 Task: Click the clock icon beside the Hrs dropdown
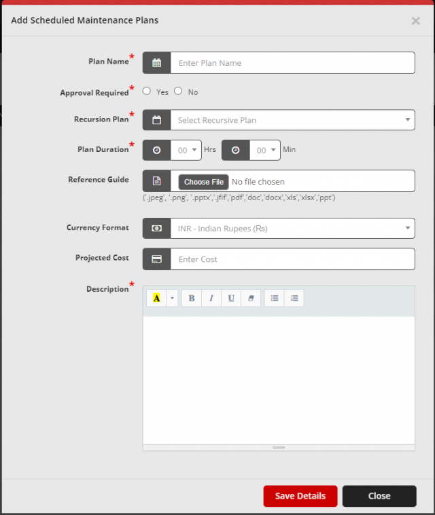click(x=156, y=150)
